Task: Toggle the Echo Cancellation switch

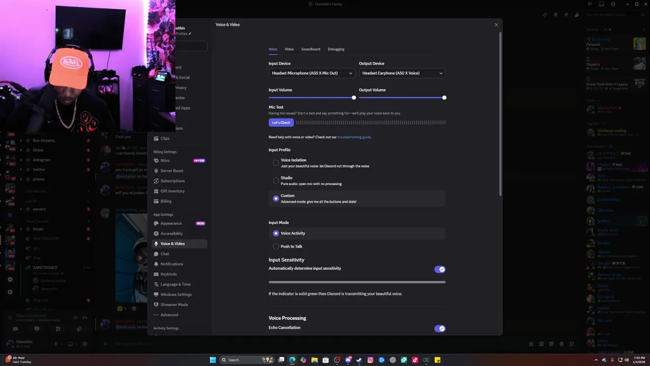Action: [440, 328]
